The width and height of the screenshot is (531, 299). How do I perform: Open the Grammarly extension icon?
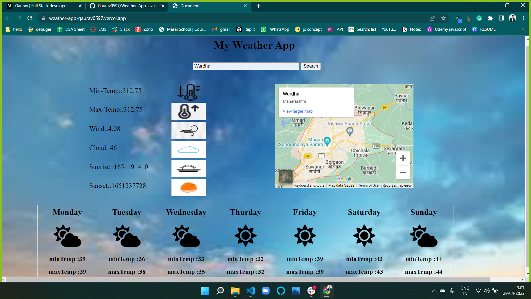[479, 18]
